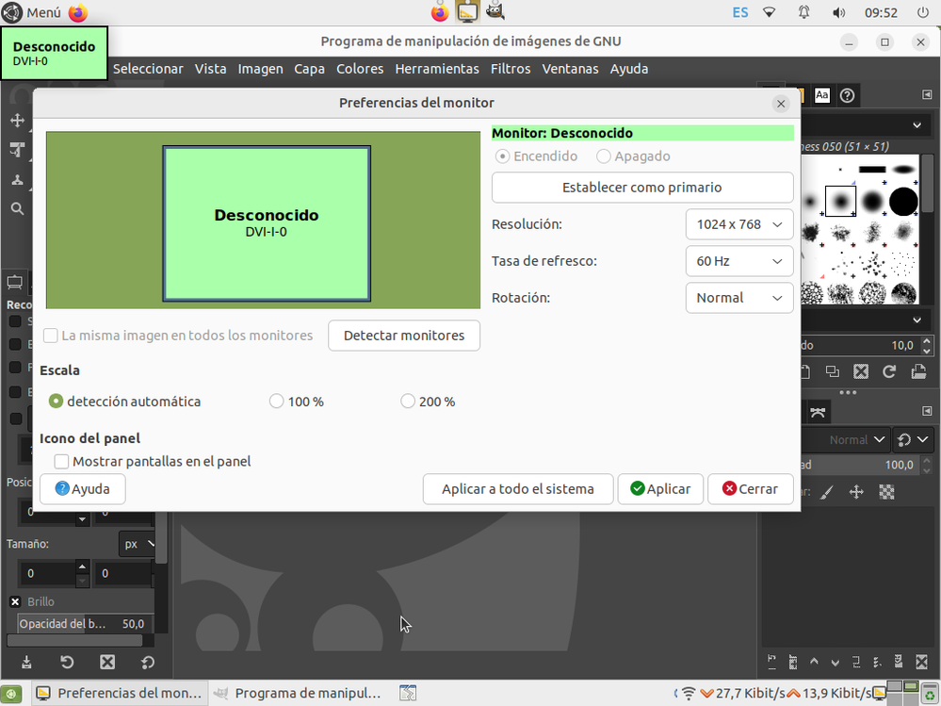Save tool preset with download-arrow icon

pos(26,663)
